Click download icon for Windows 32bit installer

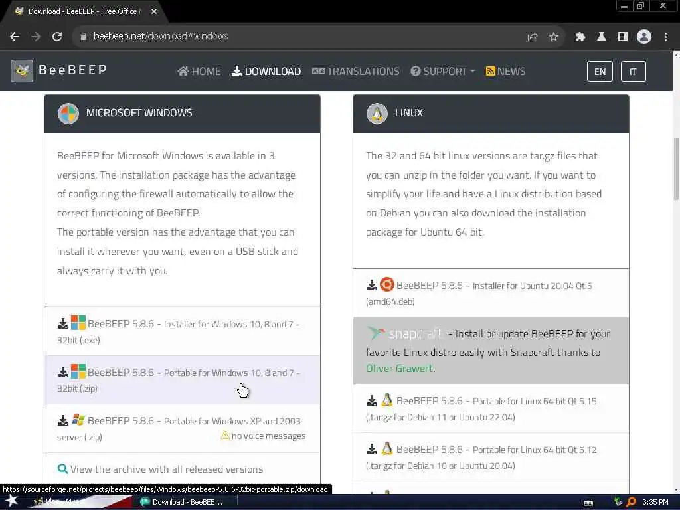click(x=63, y=323)
